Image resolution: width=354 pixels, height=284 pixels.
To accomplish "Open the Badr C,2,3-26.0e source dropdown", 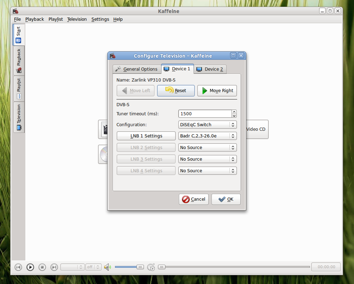I will (208, 136).
